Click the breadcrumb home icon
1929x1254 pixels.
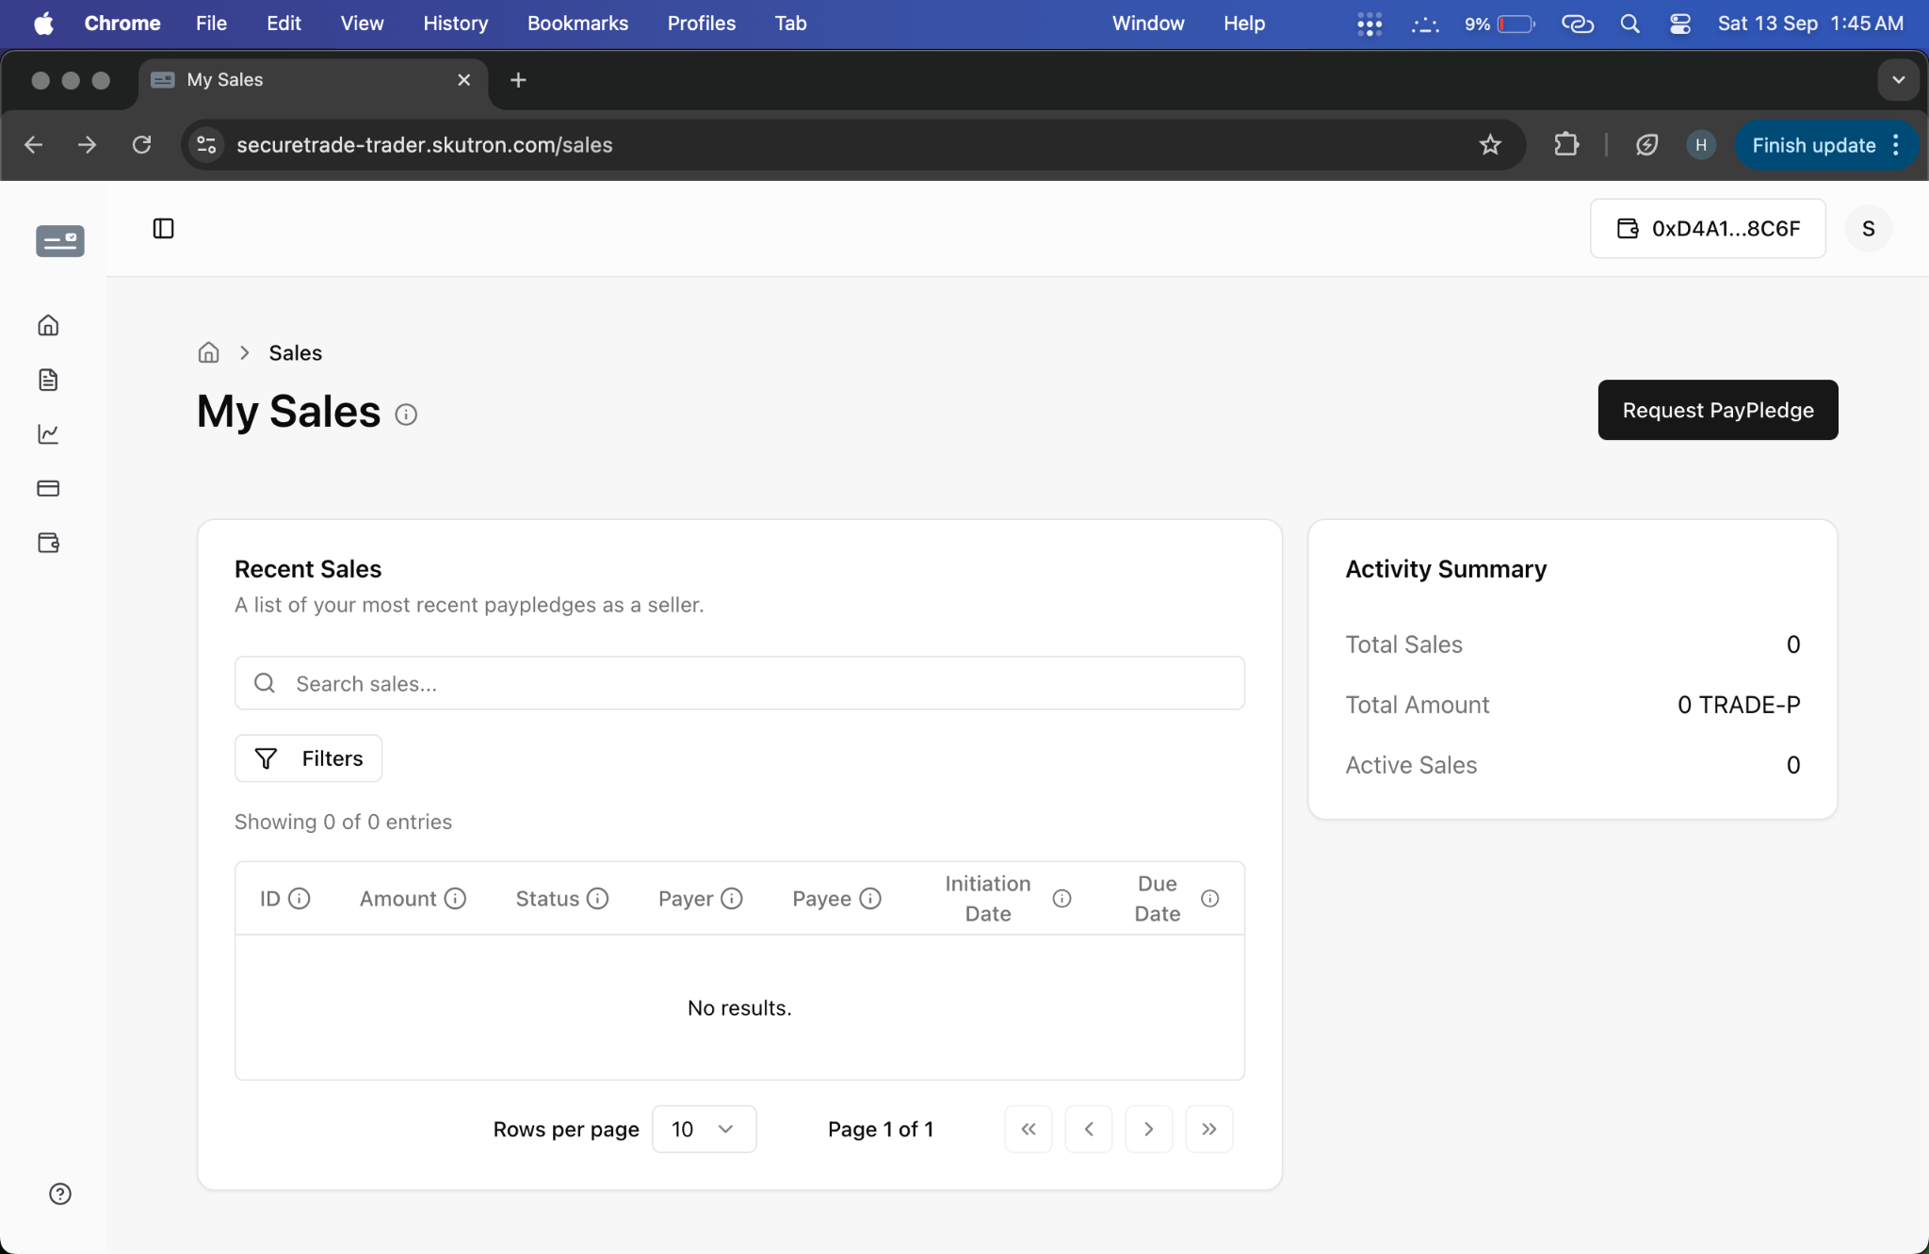point(208,352)
